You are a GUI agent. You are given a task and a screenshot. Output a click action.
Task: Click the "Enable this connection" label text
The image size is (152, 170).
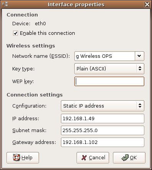click(x=47, y=33)
